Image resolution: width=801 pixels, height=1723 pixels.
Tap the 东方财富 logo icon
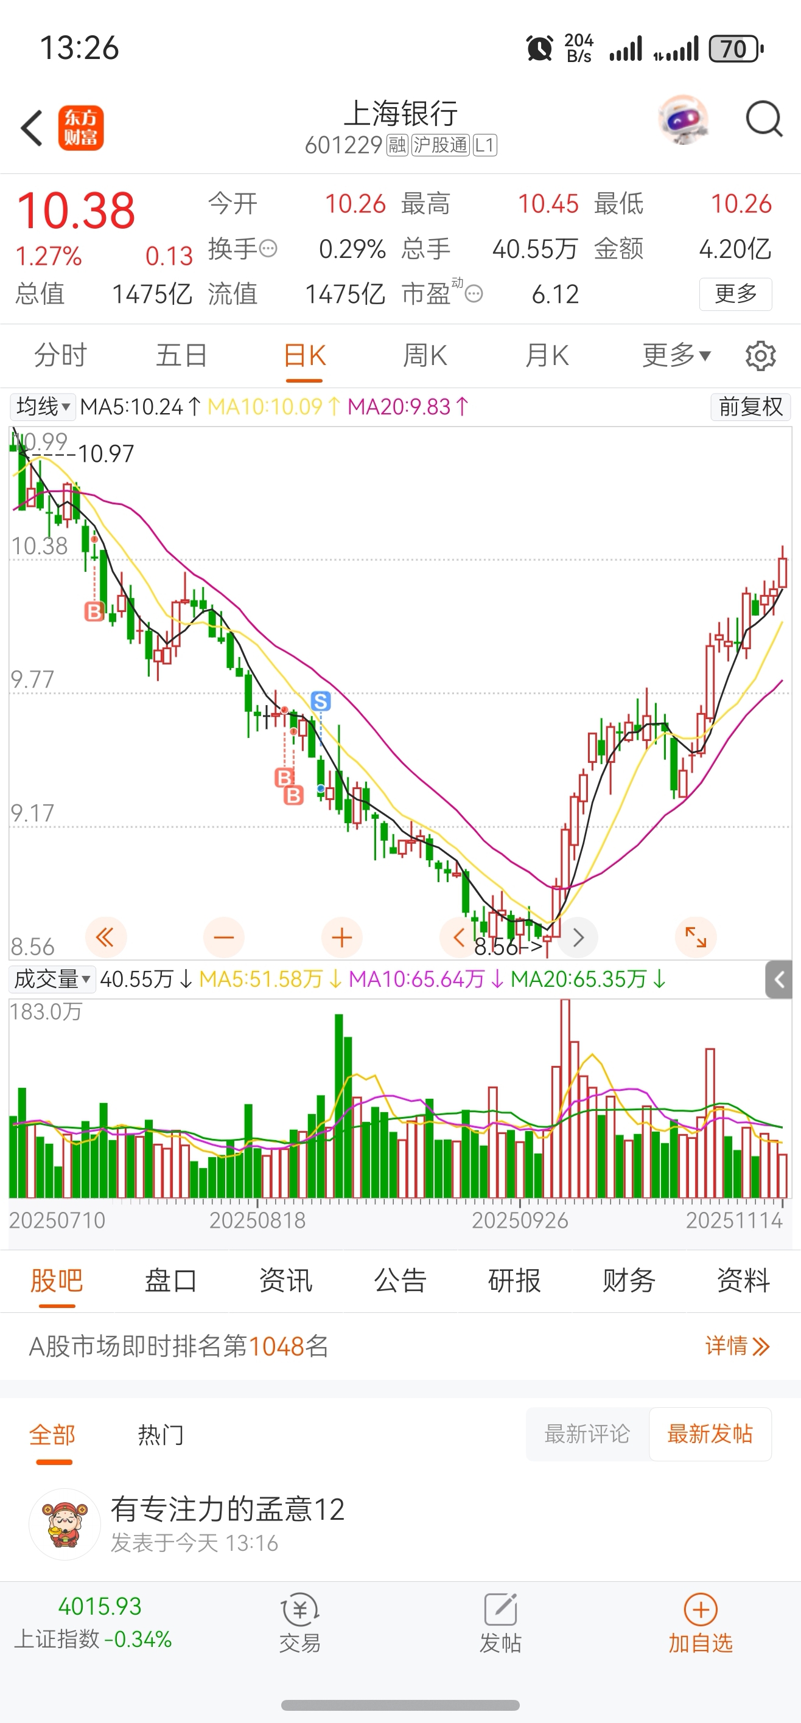tap(81, 128)
